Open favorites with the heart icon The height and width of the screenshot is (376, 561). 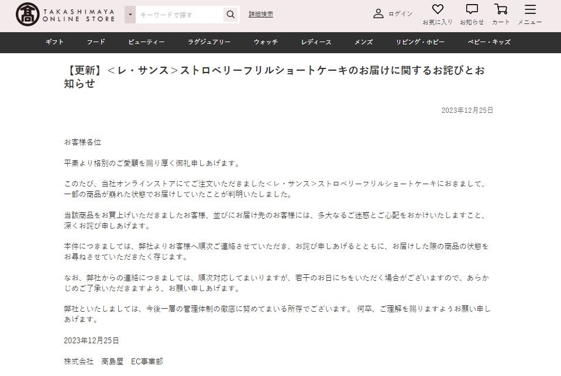point(438,9)
